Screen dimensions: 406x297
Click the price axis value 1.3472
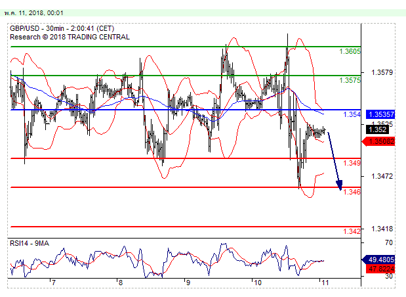(382, 176)
